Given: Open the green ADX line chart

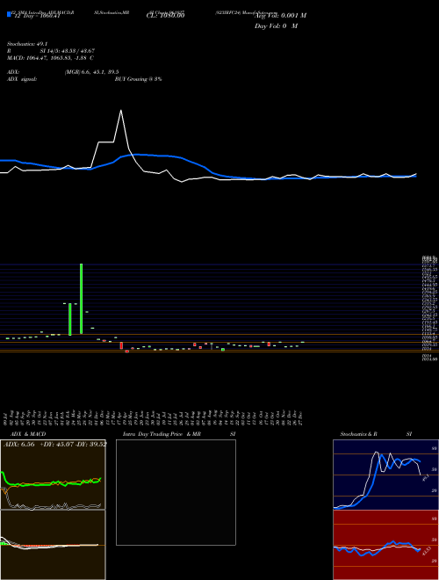Looking at the screenshot, I should [x=53, y=475].
